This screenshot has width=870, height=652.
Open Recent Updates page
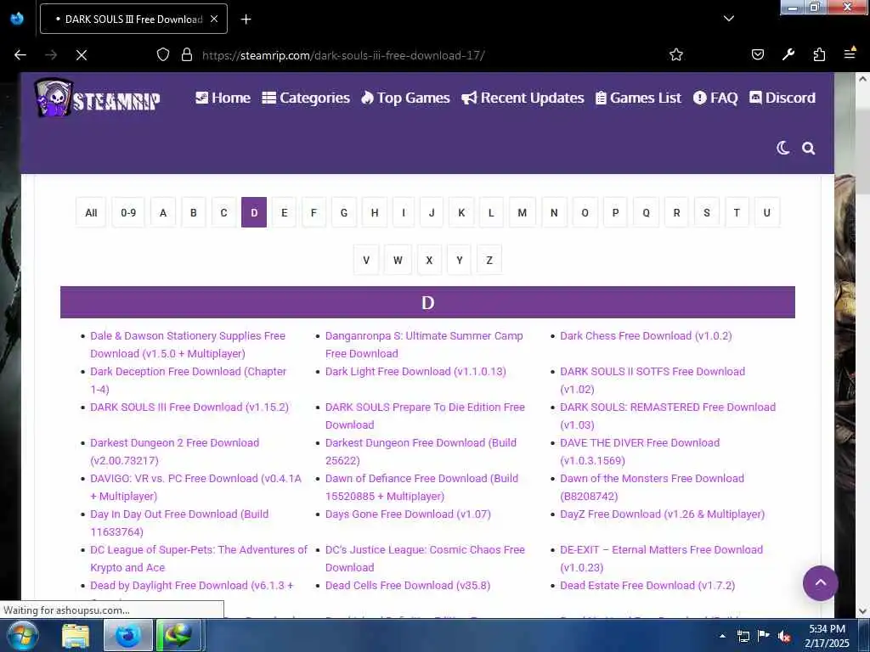523,98
